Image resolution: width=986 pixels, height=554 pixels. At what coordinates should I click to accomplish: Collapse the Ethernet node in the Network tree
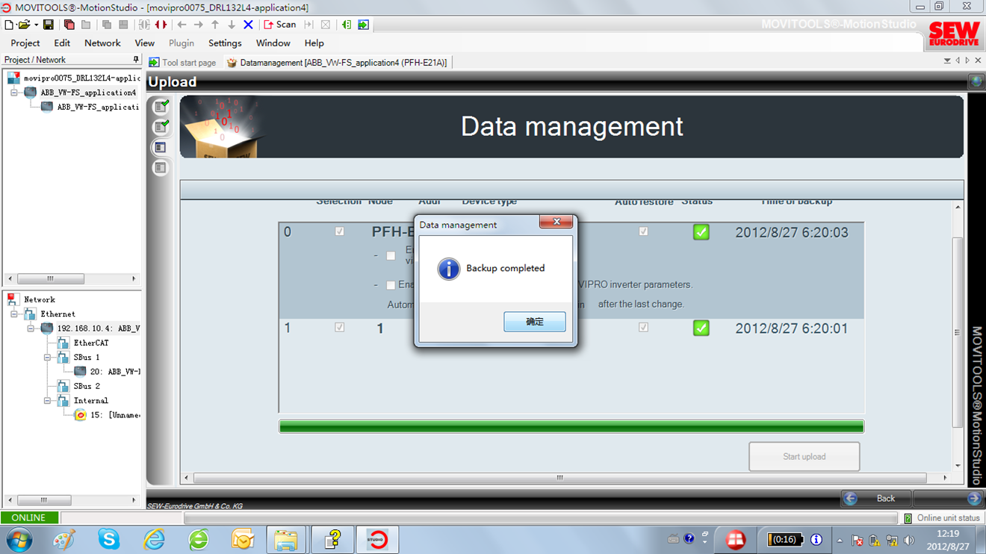tap(15, 314)
